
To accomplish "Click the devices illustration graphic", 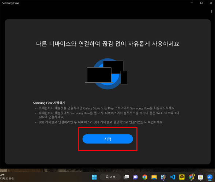I will click(106, 74).
